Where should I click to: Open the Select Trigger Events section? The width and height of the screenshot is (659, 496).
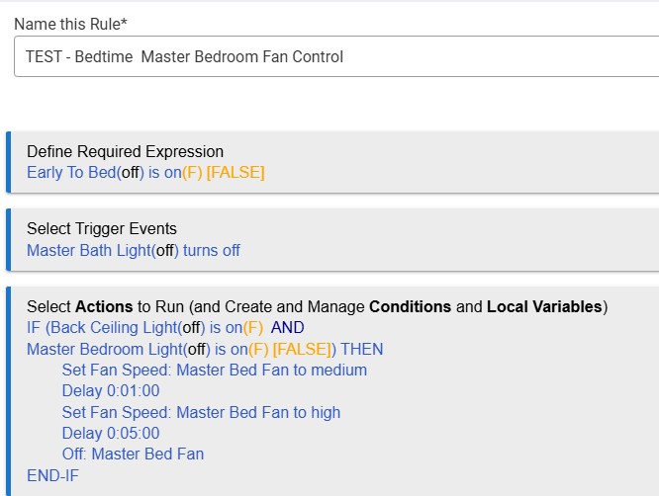[x=102, y=228]
